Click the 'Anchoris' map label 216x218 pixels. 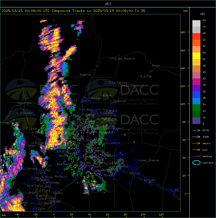[x=61, y=176]
